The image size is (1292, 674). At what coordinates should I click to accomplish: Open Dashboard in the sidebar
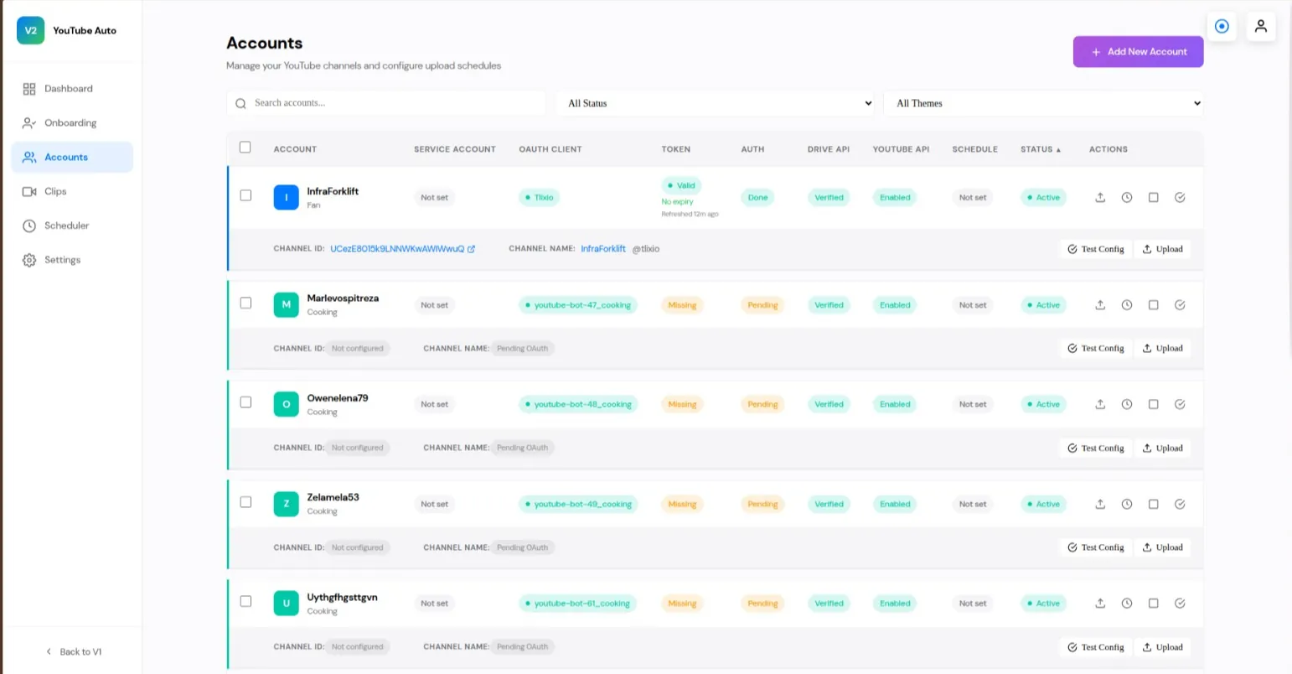72,89
